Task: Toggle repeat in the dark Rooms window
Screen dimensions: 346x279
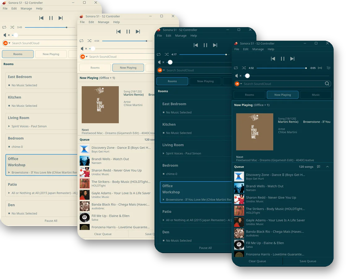Action: (x=159, y=54)
